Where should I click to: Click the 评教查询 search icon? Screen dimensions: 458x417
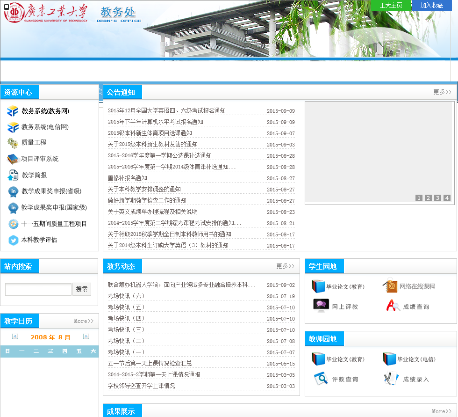click(321, 379)
